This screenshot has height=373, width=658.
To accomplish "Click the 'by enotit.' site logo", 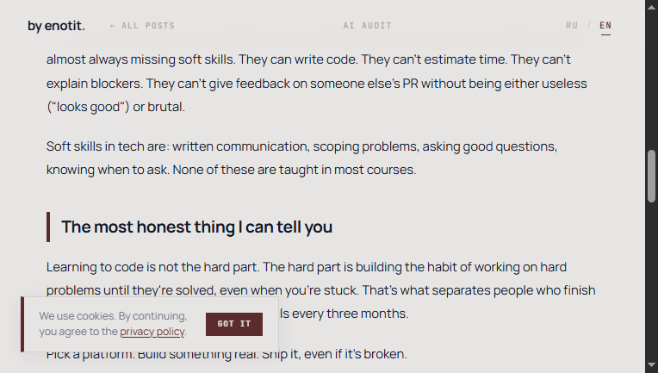I will coord(56,26).
